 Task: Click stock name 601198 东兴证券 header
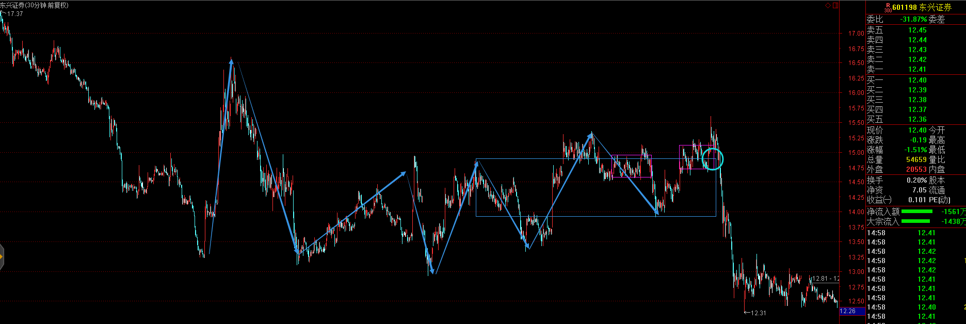click(922, 8)
